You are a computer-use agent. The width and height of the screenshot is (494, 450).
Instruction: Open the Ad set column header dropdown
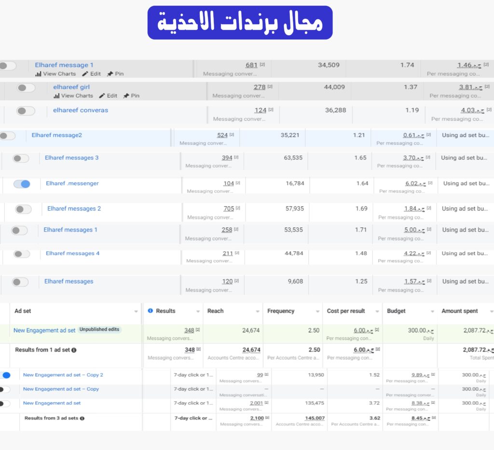(136, 311)
